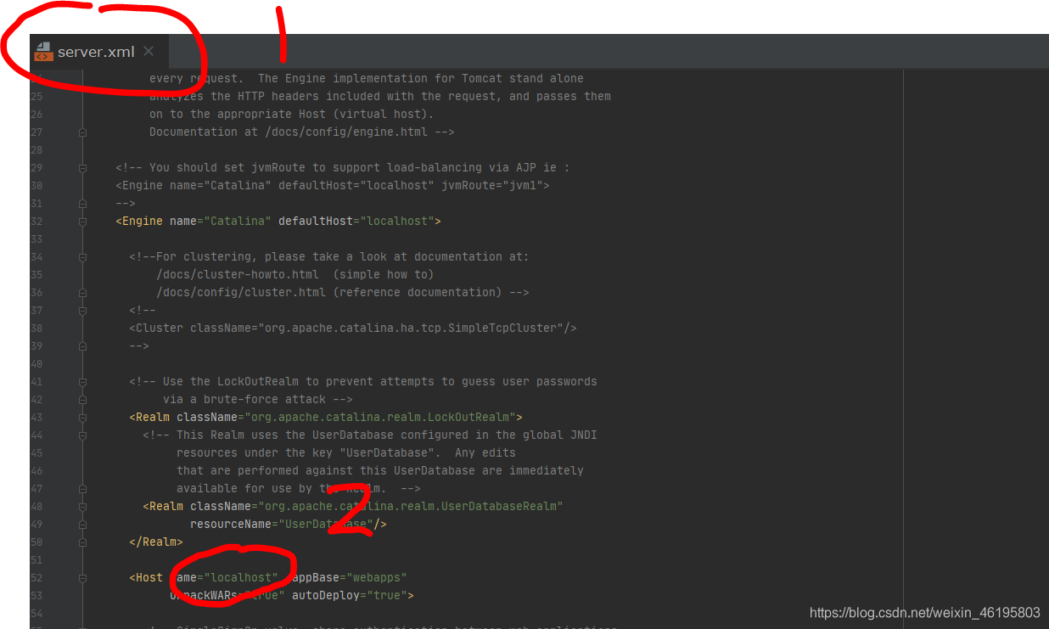The image size is (1049, 629).
Task: Select the server.xml editor tab
Action: tap(98, 52)
